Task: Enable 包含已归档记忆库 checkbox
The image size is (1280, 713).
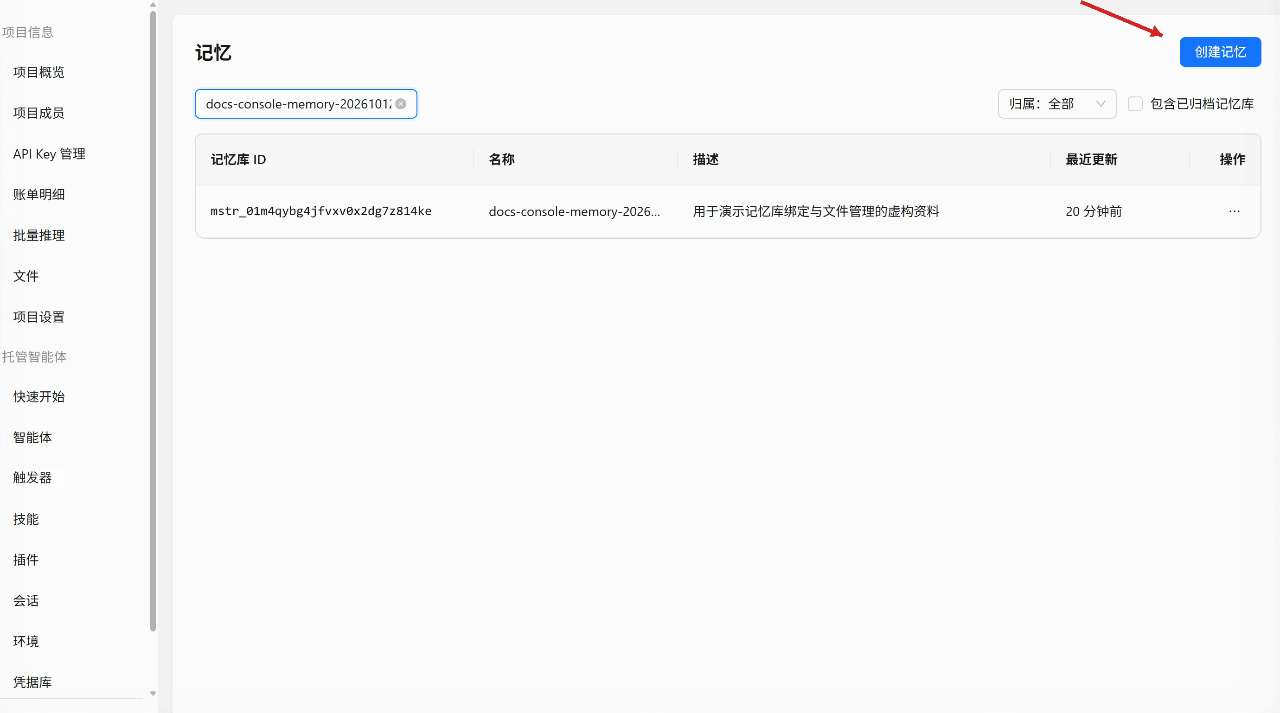Action: (1135, 104)
